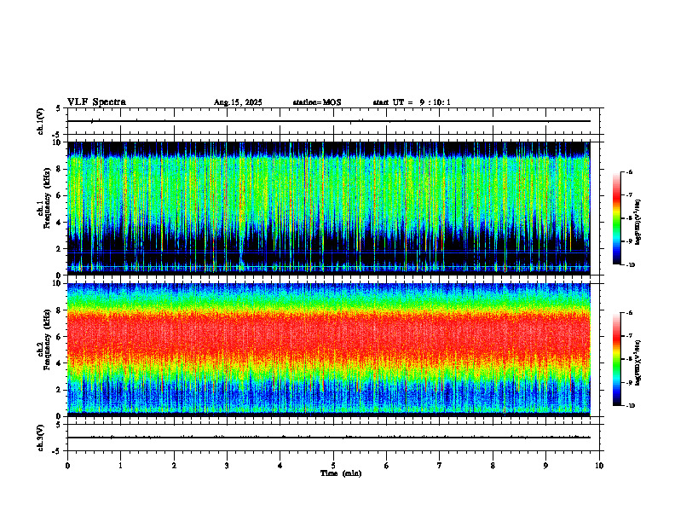This screenshot has width=675, height=522.
Task: Click the "10" tick on ch.2 frequency axis
Action: click(59, 283)
